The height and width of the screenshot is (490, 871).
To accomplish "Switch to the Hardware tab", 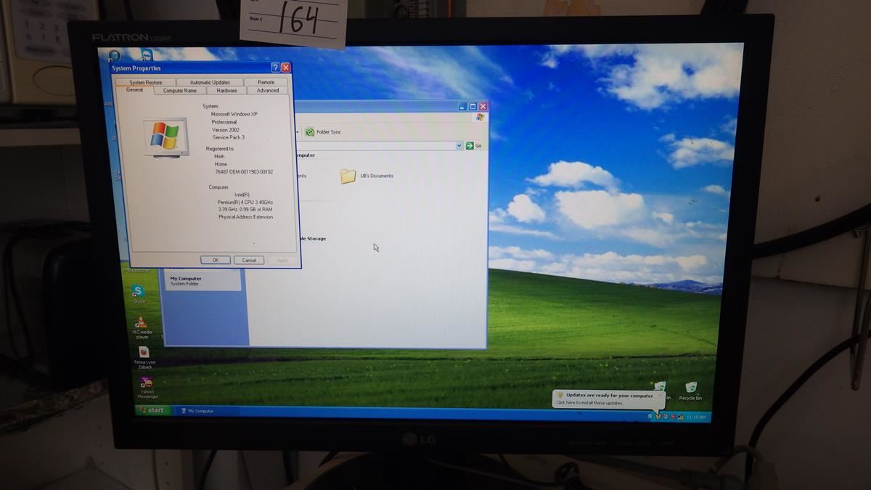I will (x=226, y=91).
